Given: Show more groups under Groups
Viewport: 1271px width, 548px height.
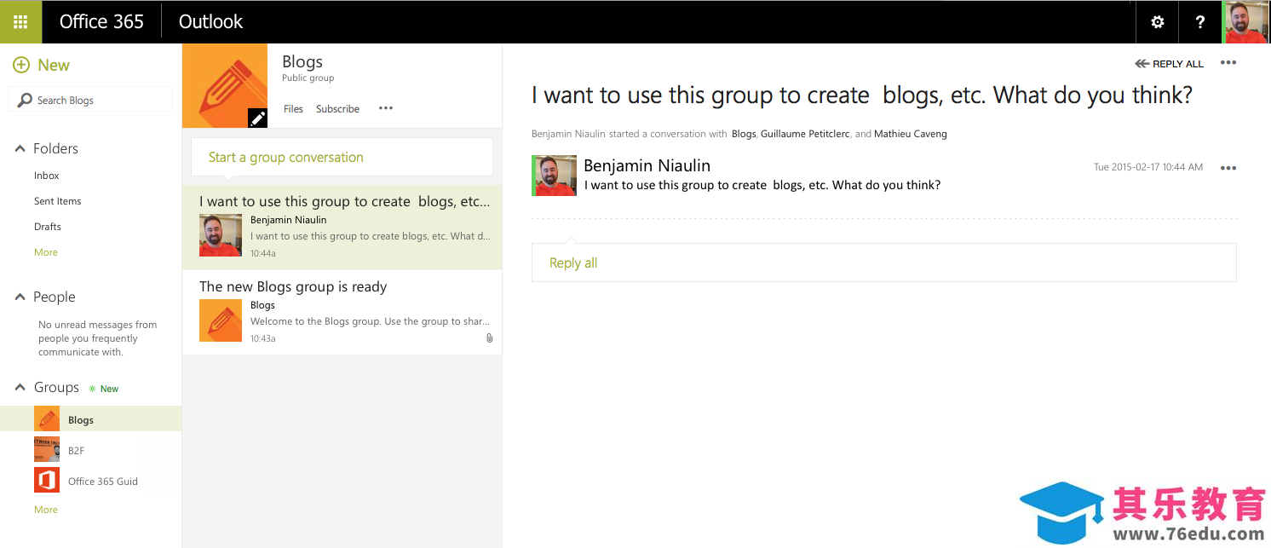Looking at the screenshot, I should click(46, 510).
